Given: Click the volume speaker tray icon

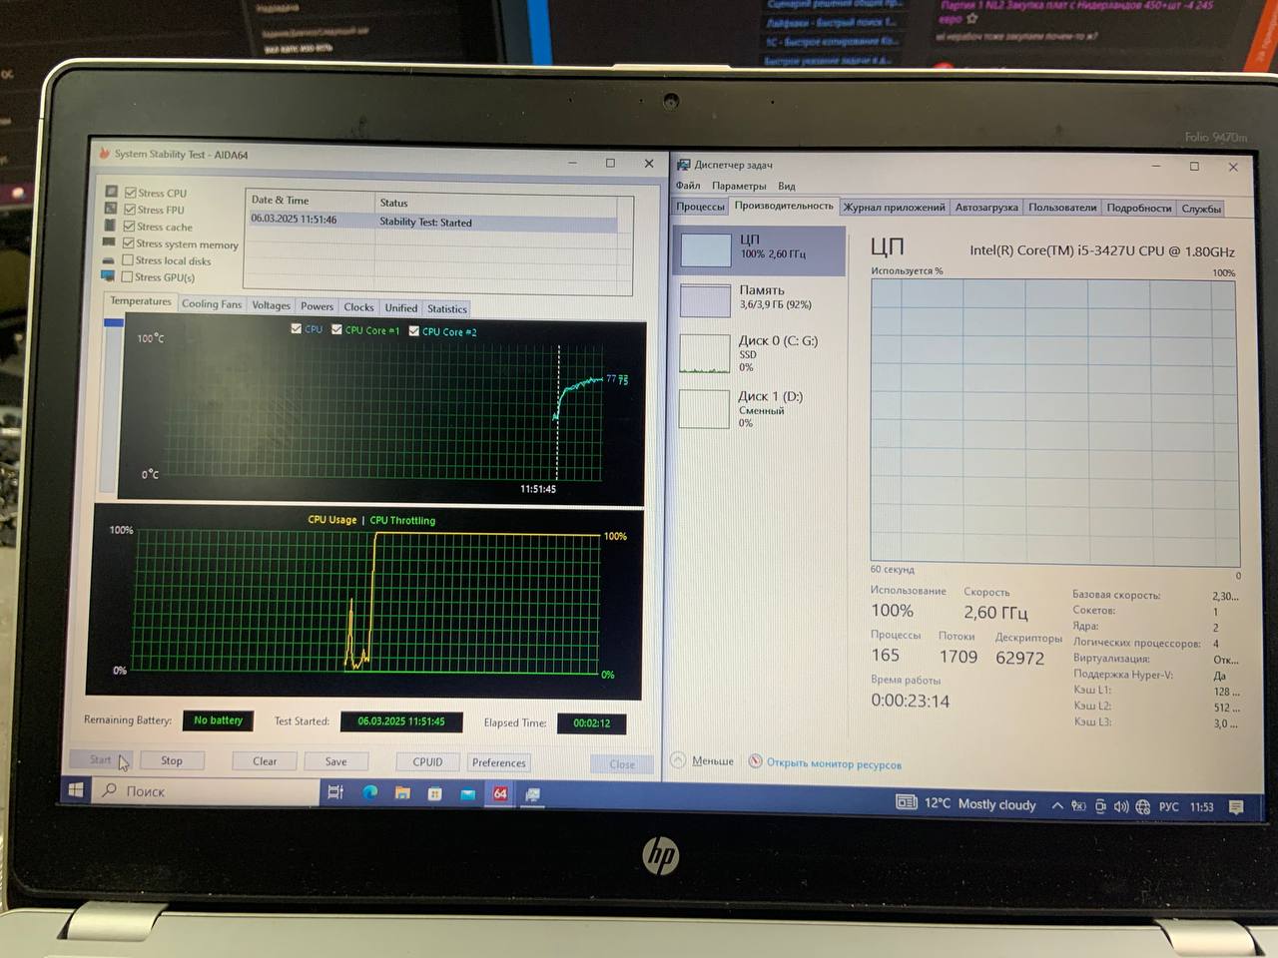Looking at the screenshot, I should 1121,806.
